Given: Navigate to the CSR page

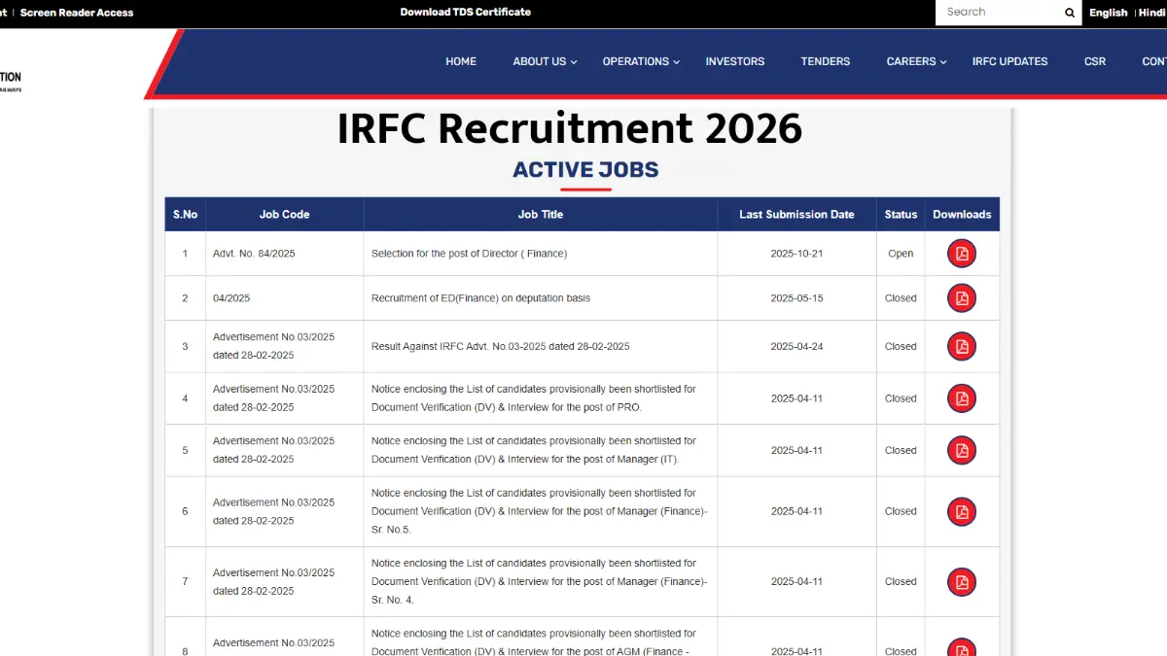Looking at the screenshot, I should pyautogui.click(x=1094, y=61).
